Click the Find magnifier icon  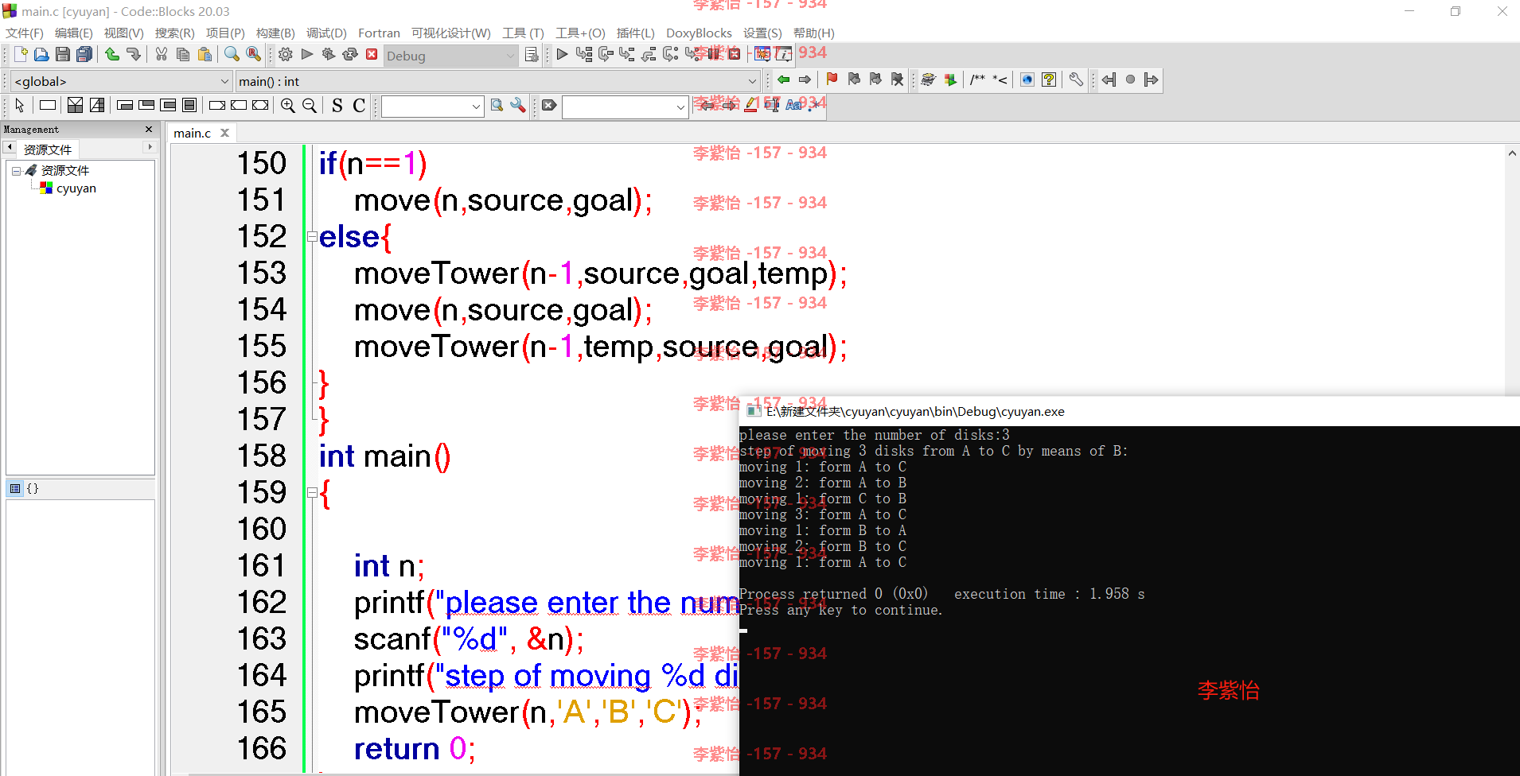[232, 54]
